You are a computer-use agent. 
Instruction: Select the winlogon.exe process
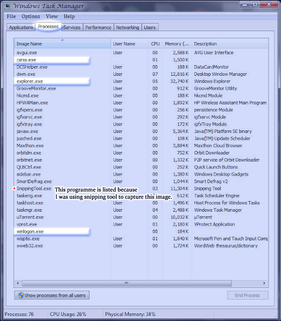click(141, 232)
